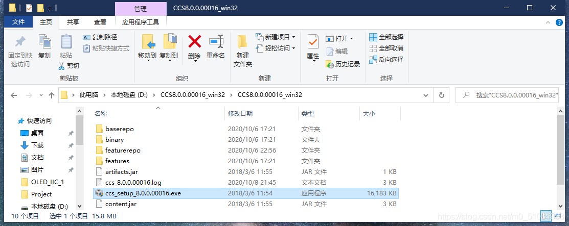Viewport: 569px width, 226px height.
Task: Click the Edit (编辑) button
Action: tap(337, 51)
